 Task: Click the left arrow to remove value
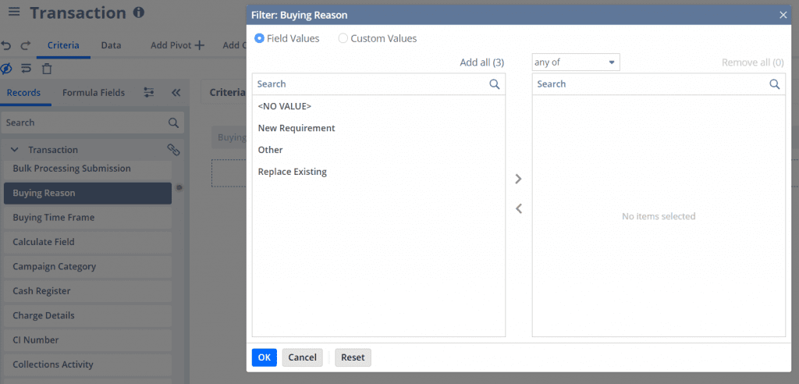[x=519, y=208]
